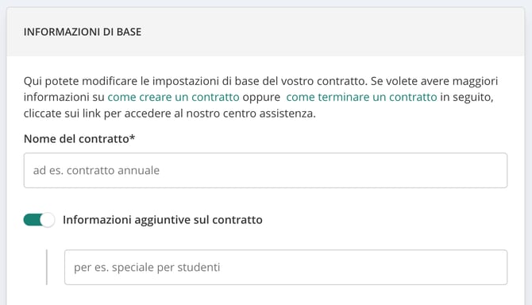Click the gray header bar right of the title
Screen dimensions: 532x305
pos(333,32)
